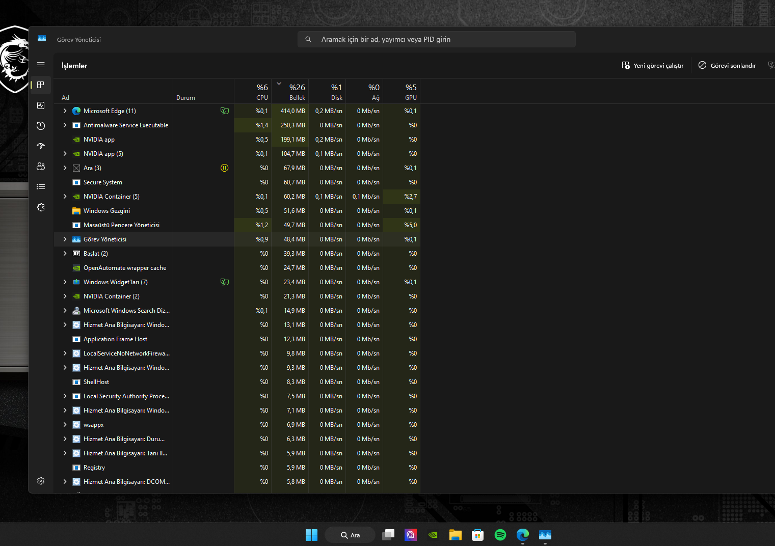Select the İşlemler (Processes) sidebar icon
The height and width of the screenshot is (546, 775).
tap(41, 85)
